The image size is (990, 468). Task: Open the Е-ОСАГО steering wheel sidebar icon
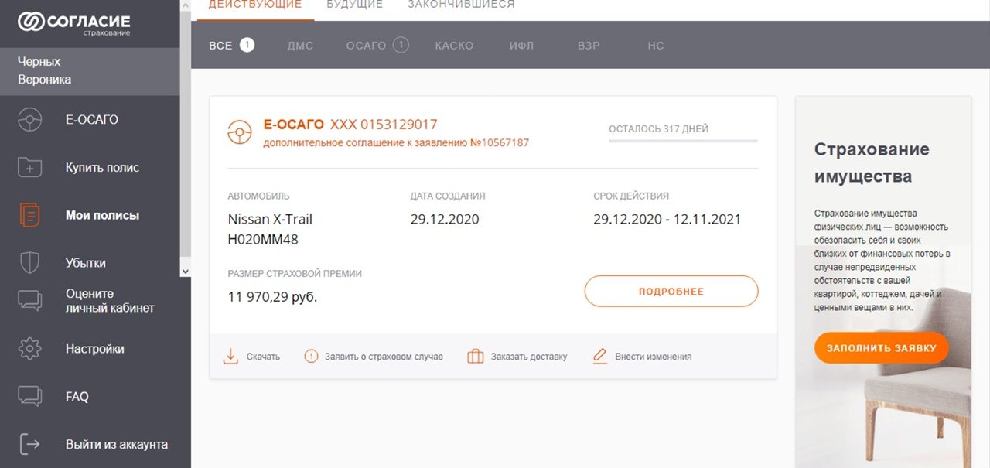point(29,120)
